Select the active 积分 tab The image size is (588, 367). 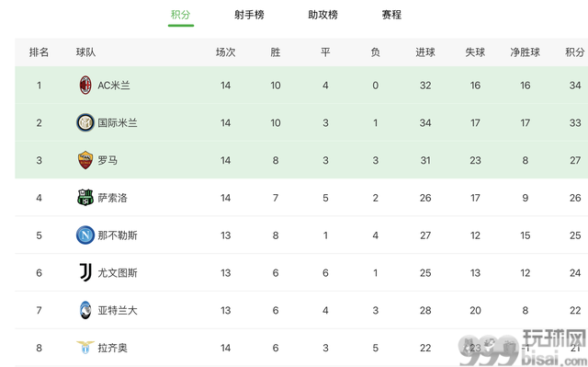181,15
